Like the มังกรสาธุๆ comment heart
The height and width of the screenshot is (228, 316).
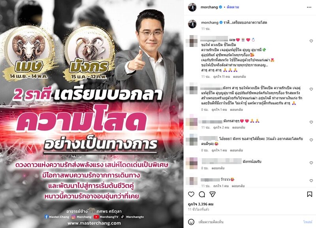point(311,122)
